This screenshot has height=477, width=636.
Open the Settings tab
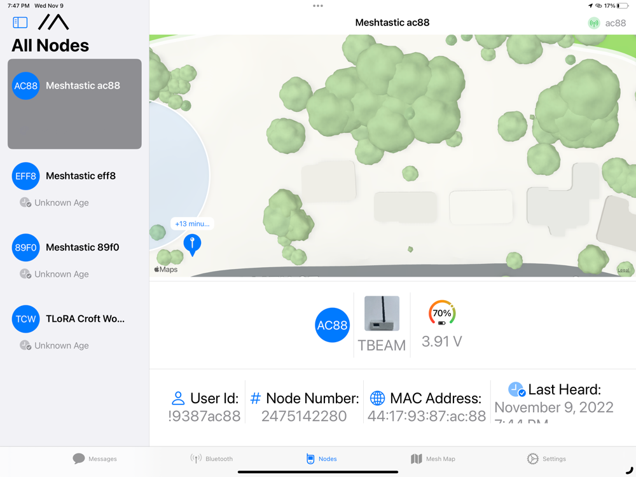pos(546,459)
